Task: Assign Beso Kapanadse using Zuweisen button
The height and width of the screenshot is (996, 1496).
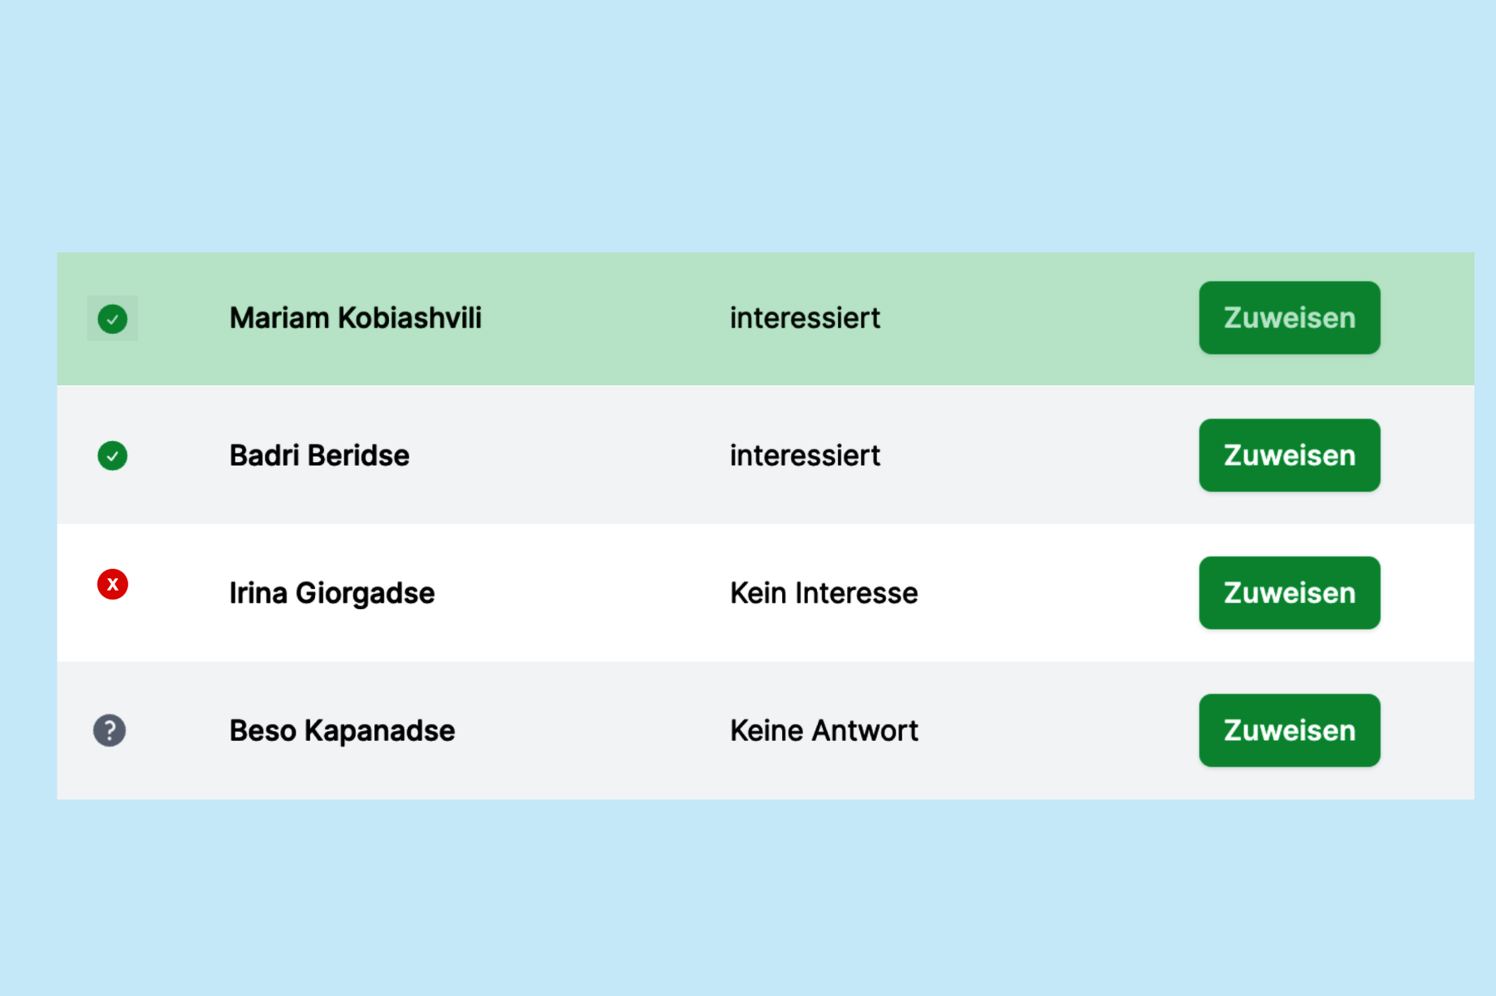Action: click(x=1289, y=730)
